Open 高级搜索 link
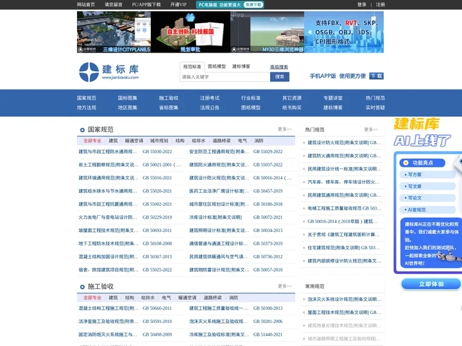The image size is (462, 346). (279, 67)
